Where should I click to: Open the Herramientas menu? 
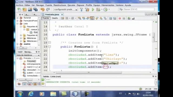click(108, 5)
